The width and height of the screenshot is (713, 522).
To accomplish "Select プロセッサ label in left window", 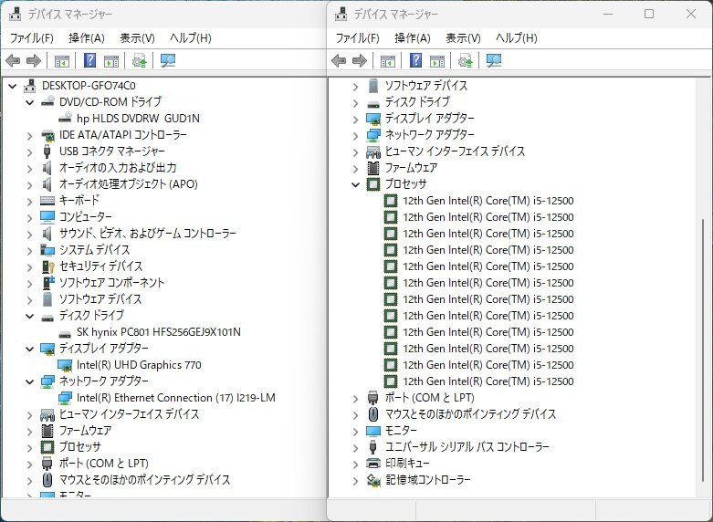I will [80, 446].
